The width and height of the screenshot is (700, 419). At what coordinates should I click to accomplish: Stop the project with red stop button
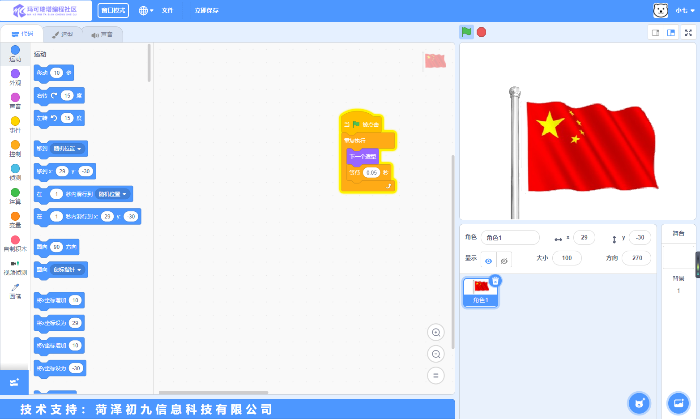click(482, 32)
